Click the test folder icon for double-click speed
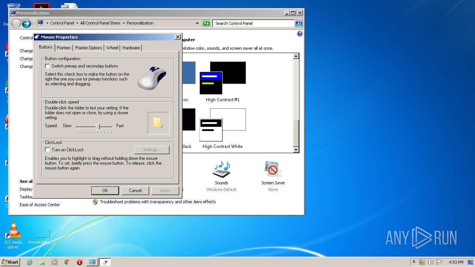The height and width of the screenshot is (267, 475). click(158, 123)
